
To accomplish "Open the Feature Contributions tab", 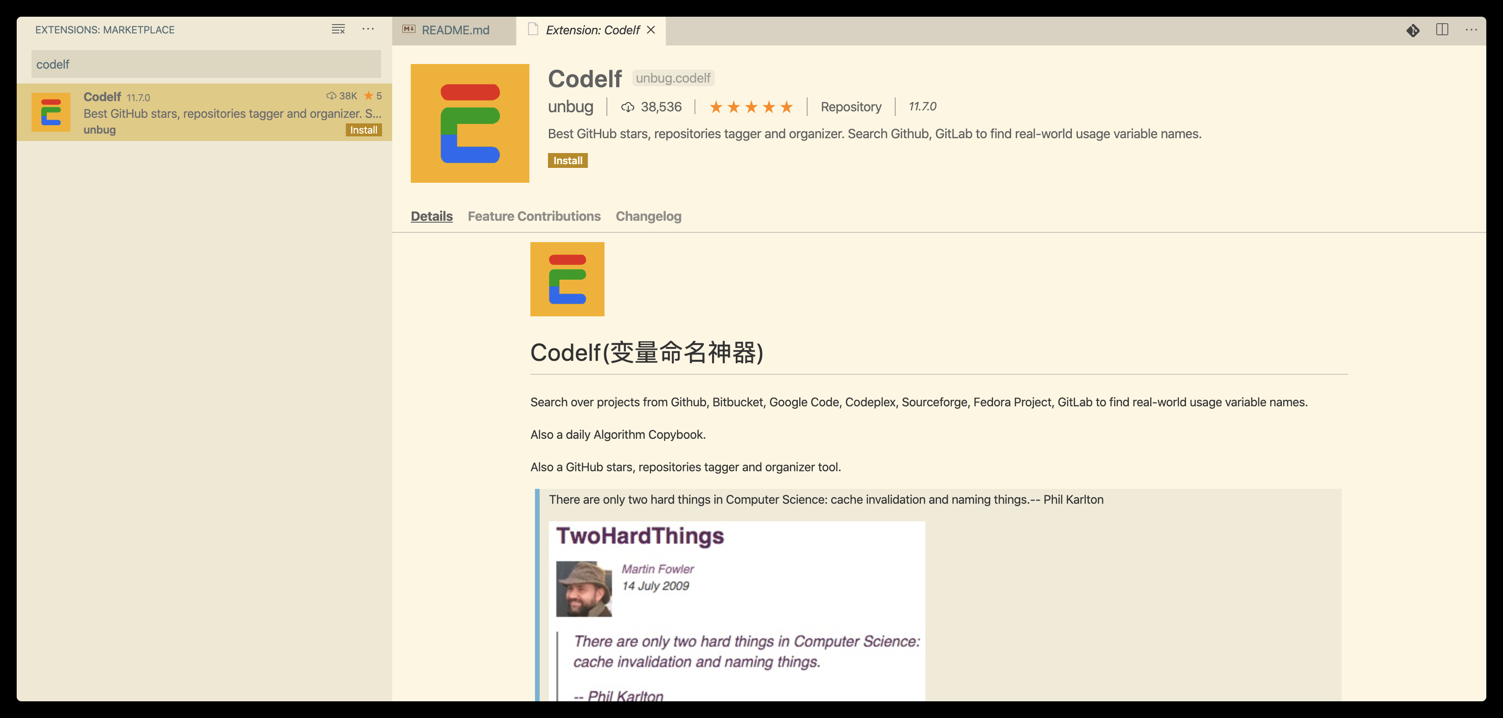I will (534, 216).
